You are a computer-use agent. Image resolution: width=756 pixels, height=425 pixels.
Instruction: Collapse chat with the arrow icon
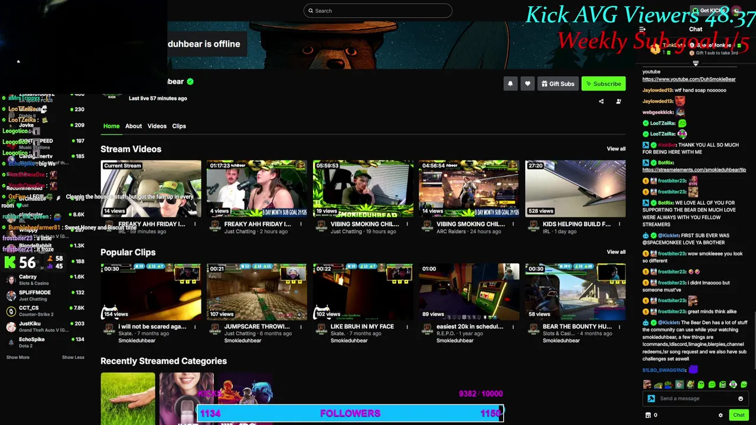point(643,30)
